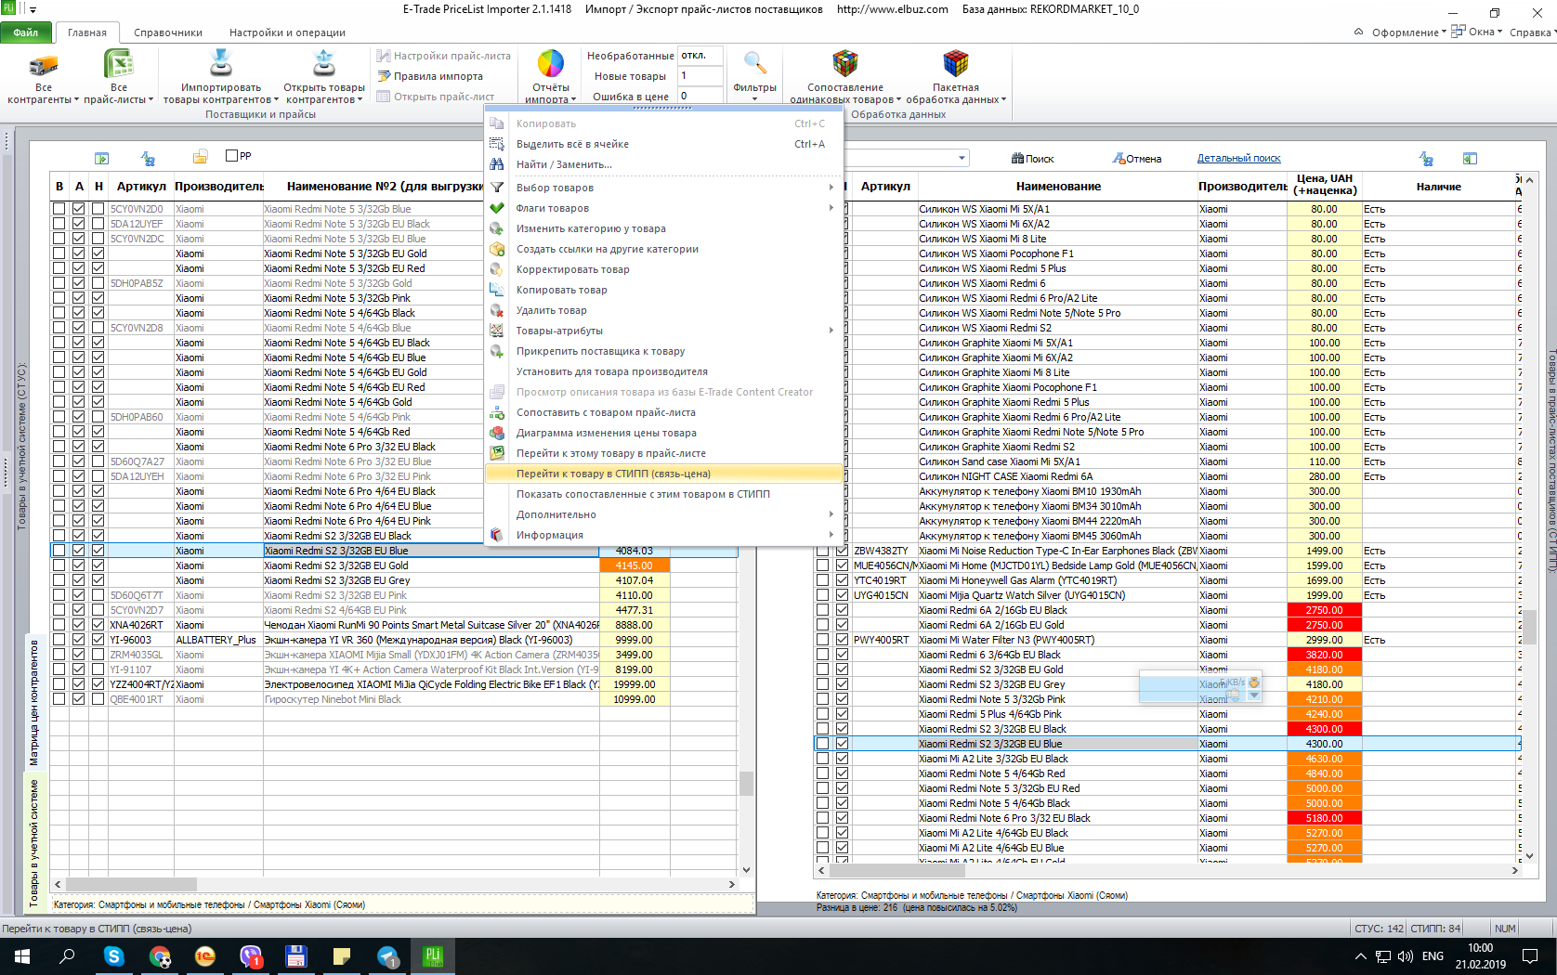Choose 'Перейти к товару в СТИПП (связь-цена)'
Viewport: 1557px width, 975px height.
663,474
